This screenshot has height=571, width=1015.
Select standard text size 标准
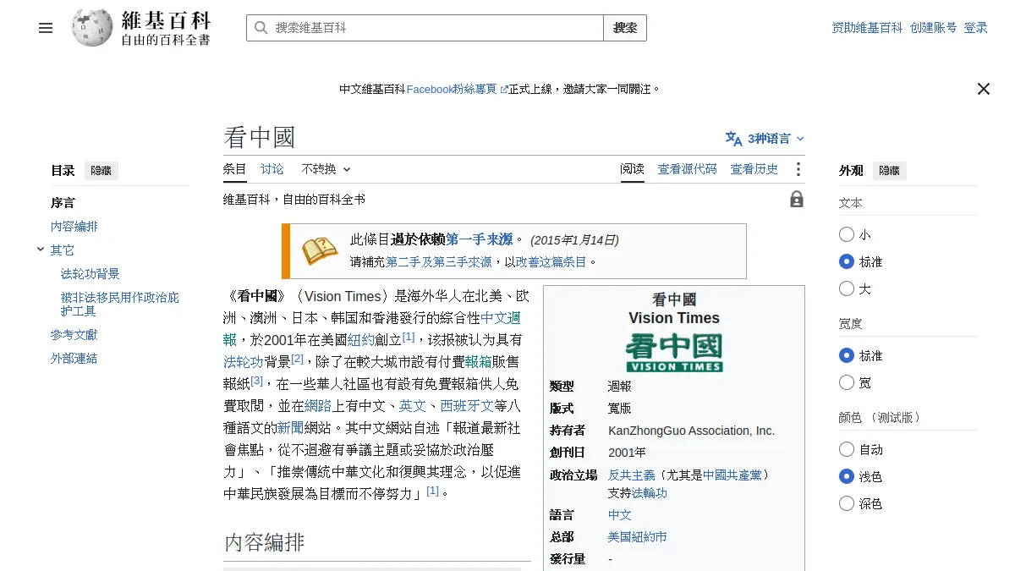(x=847, y=261)
